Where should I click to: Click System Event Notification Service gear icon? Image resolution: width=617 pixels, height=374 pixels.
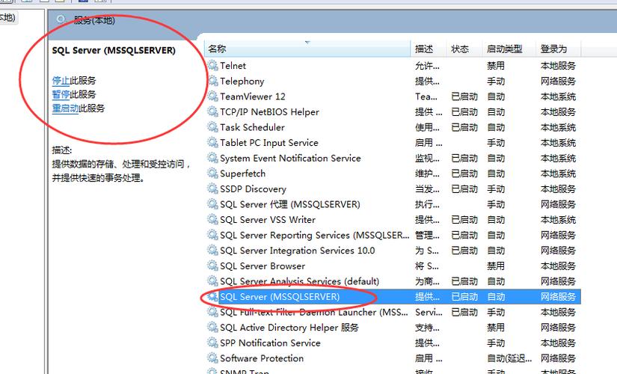pos(213,158)
